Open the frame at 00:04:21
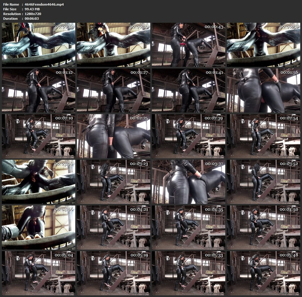This screenshot has width=302, height=297. pos(113,227)
